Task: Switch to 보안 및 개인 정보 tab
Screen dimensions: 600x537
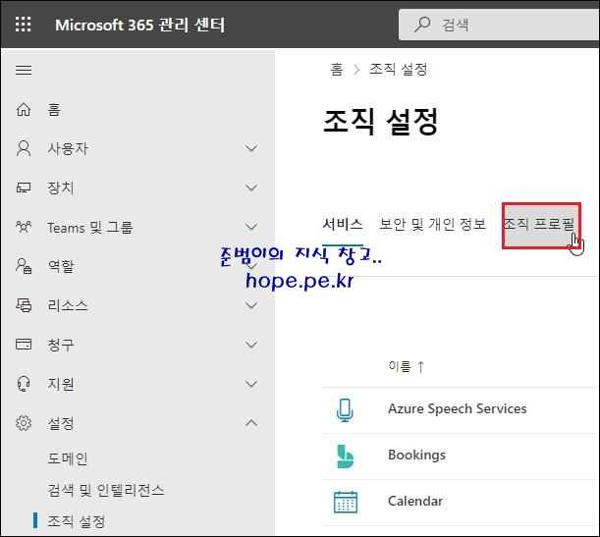Action: pyautogui.click(x=432, y=224)
